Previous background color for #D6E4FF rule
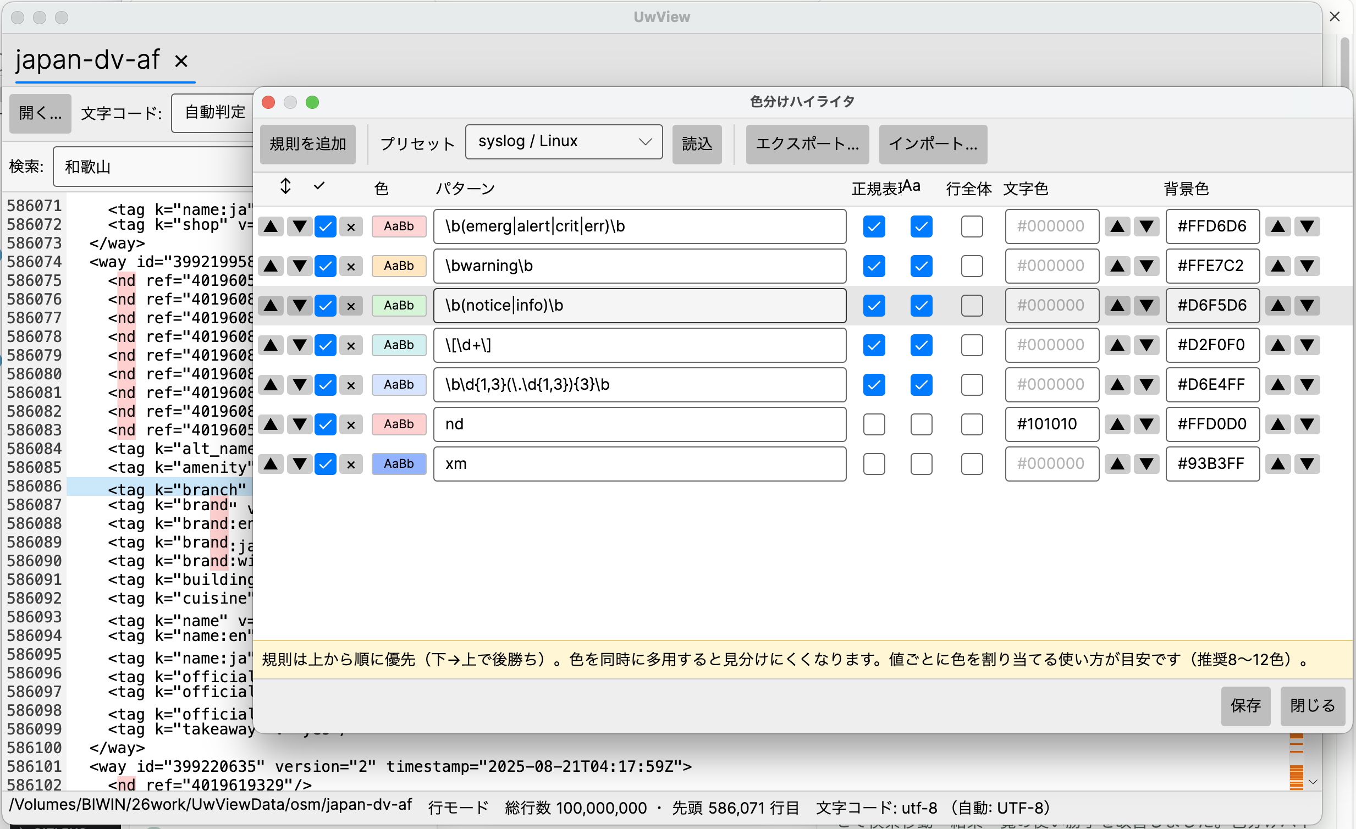Image resolution: width=1356 pixels, height=829 pixels. click(1278, 385)
